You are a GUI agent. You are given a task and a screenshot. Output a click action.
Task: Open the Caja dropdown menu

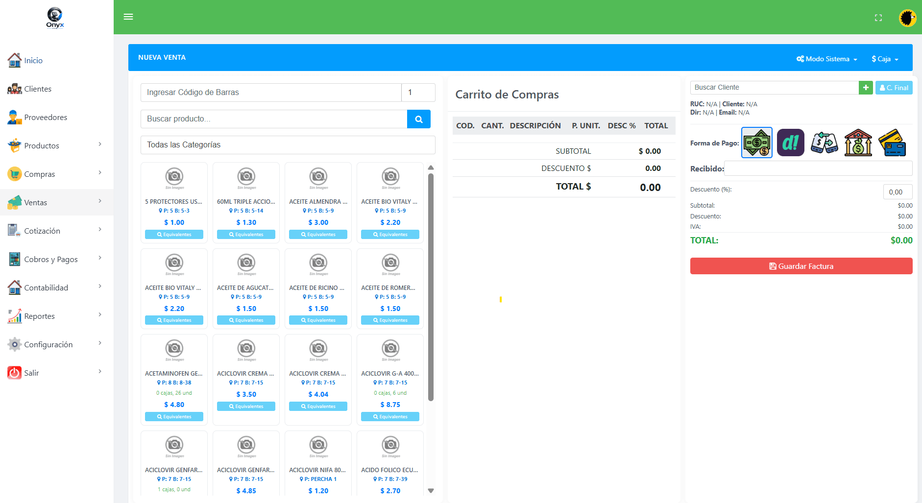click(885, 59)
